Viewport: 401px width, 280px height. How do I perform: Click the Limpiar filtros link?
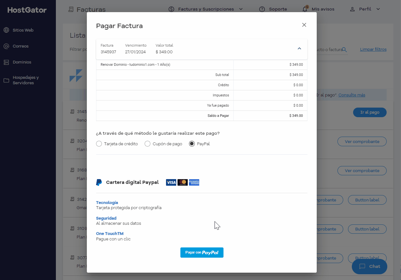pos(373,49)
